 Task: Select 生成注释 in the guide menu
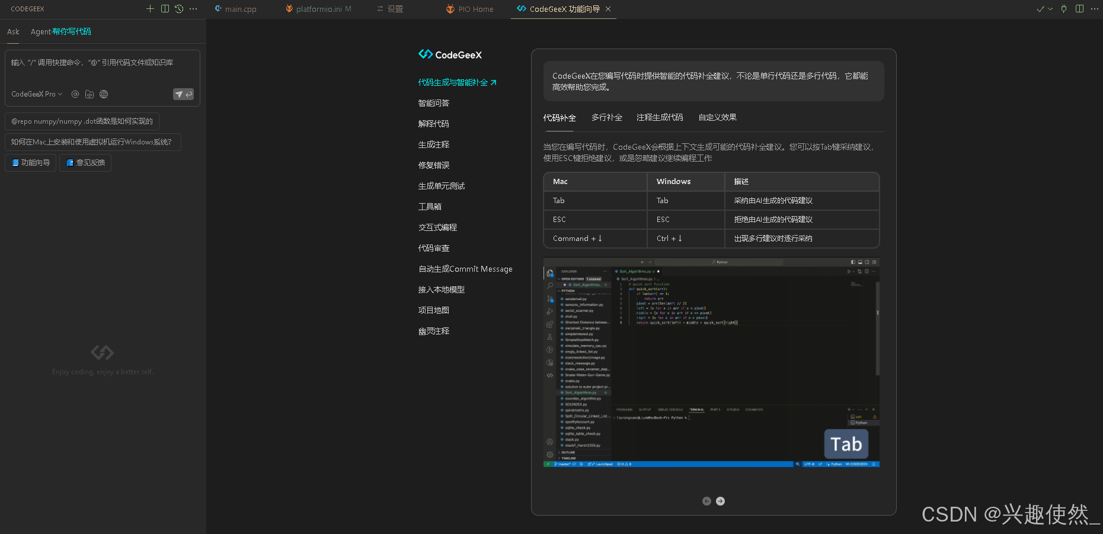[434, 144]
